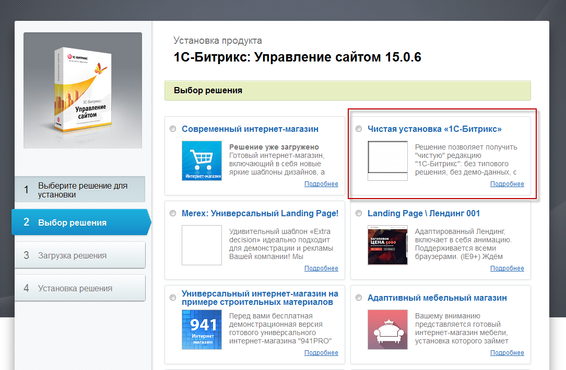Go to step 1 Выберите решение для установки
Image resolution: width=566 pixels, height=370 pixels.
point(80,190)
